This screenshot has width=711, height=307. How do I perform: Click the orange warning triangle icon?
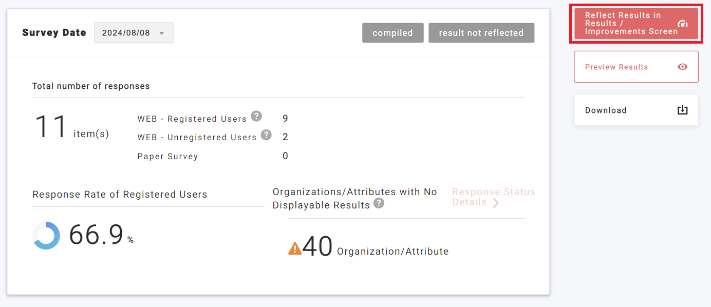click(x=295, y=248)
